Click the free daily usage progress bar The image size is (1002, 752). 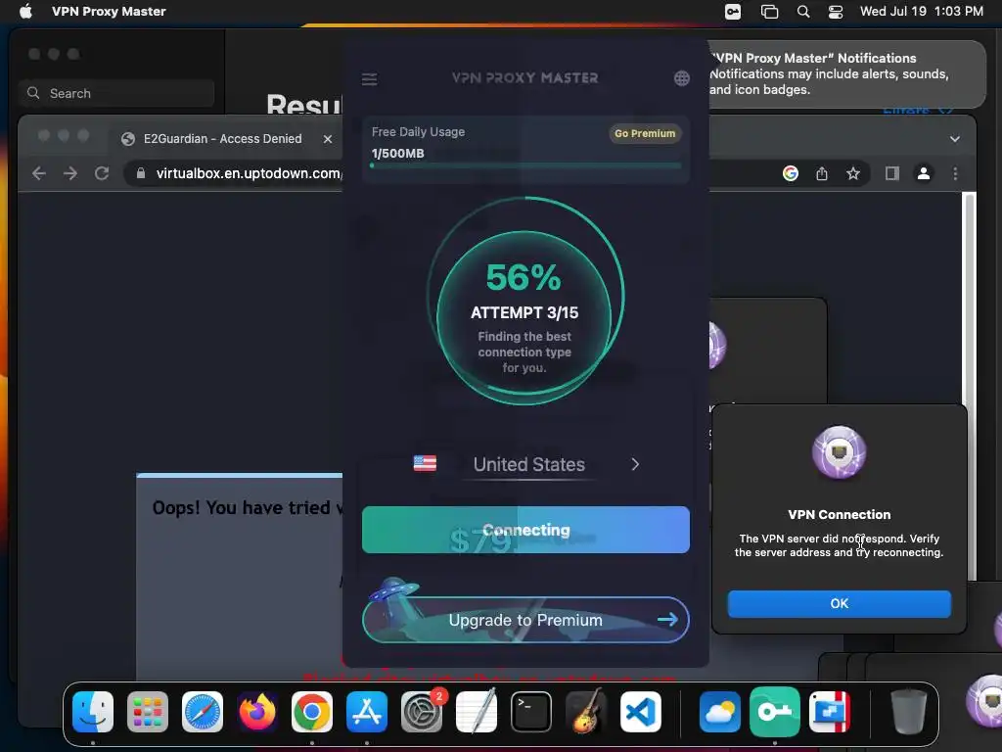click(525, 165)
